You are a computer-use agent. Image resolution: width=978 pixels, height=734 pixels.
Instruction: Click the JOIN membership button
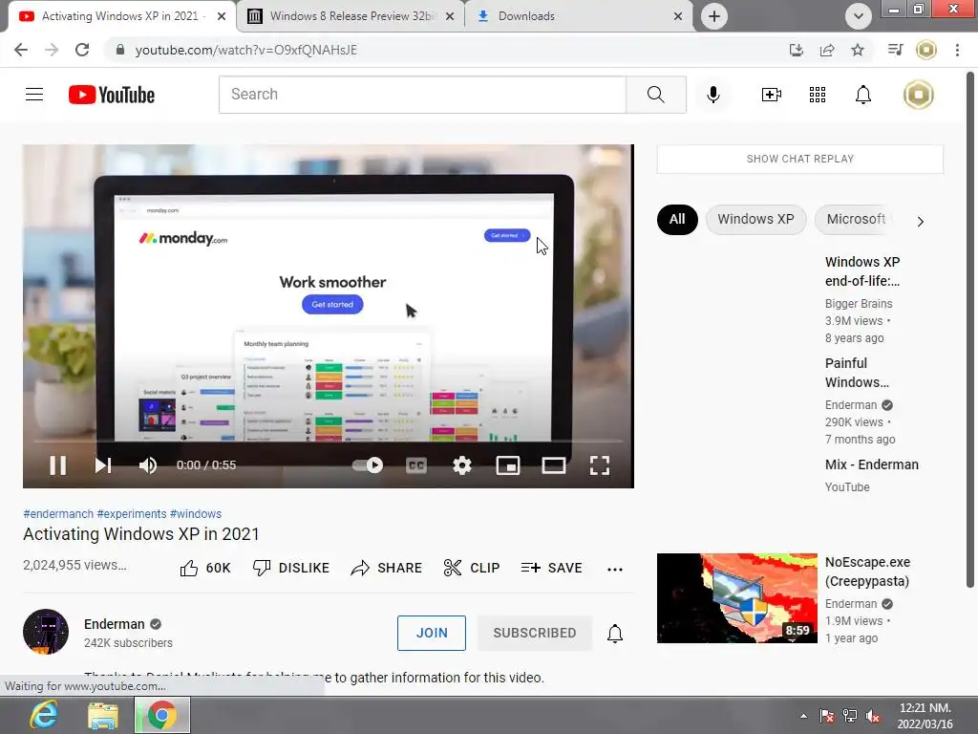[x=432, y=633]
